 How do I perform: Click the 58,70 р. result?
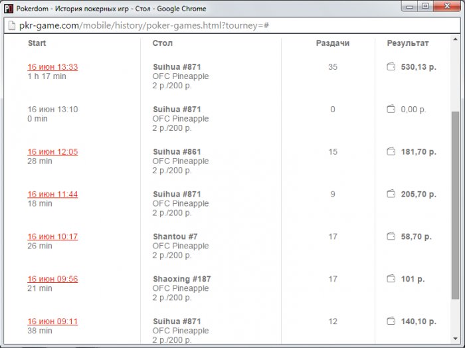pyautogui.click(x=416, y=236)
